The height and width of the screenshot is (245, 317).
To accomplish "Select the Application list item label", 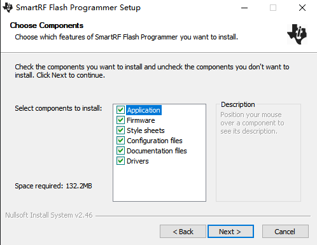I will click(x=144, y=110).
